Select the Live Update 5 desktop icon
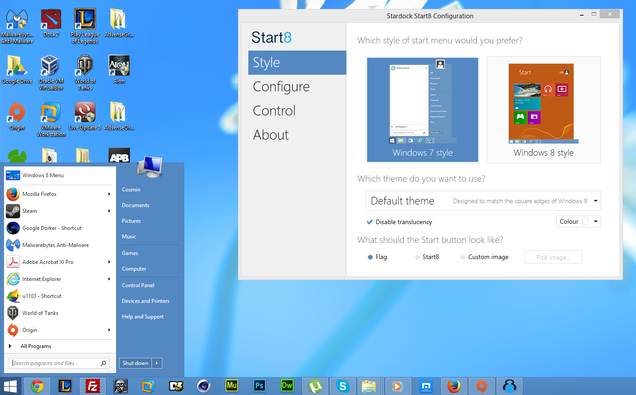The height and width of the screenshot is (395, 636). (x=85, y=116)
